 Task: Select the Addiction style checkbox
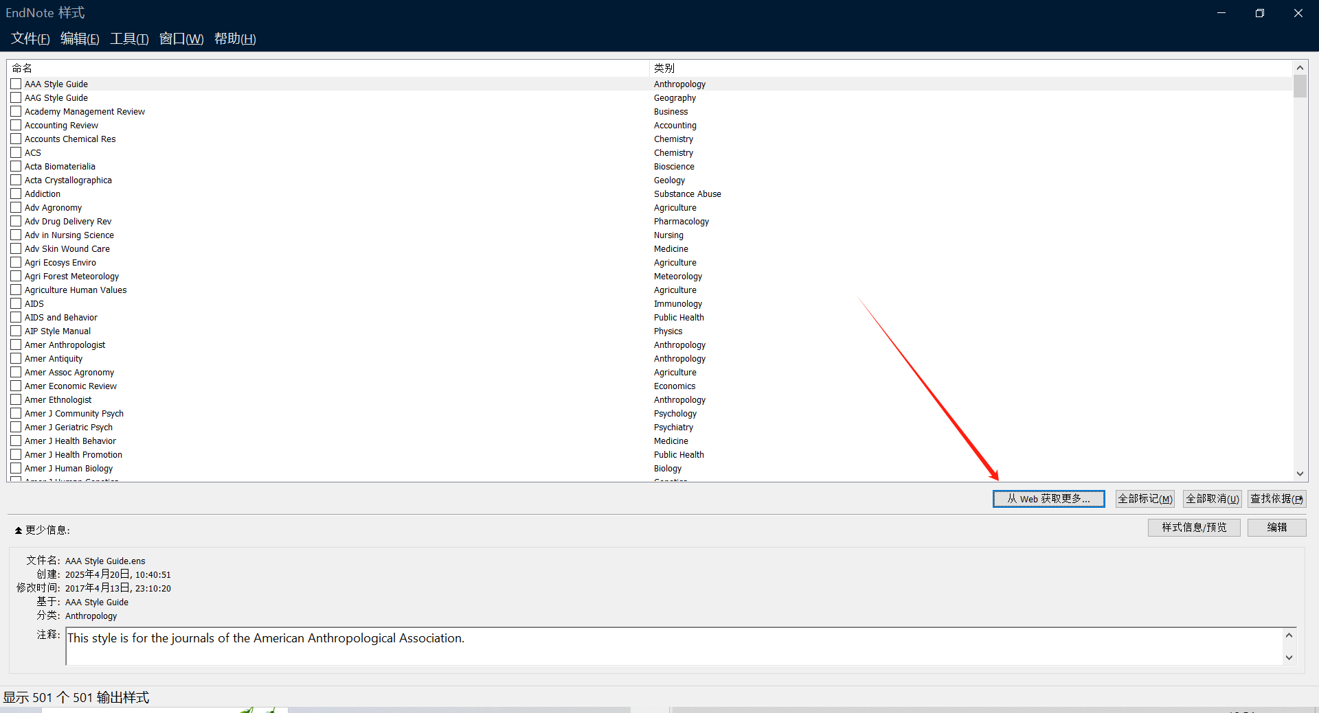click(16, 194)
